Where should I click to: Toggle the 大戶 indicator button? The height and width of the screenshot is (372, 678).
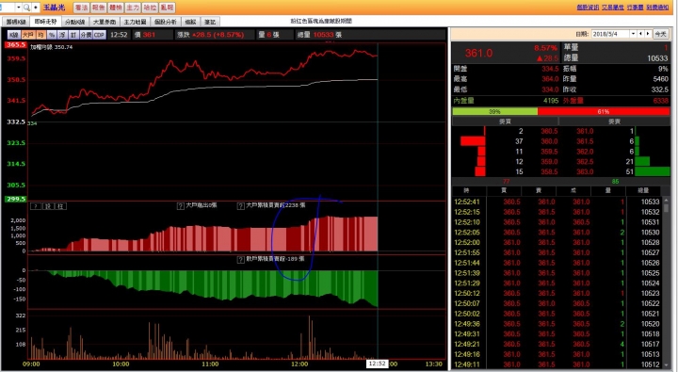click(x=28, y=35)
